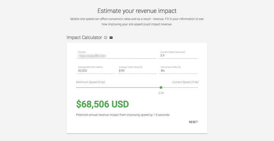Click the grey unfilled slider track

(180, 87)
